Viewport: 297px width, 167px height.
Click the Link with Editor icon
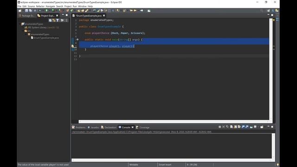54,20
